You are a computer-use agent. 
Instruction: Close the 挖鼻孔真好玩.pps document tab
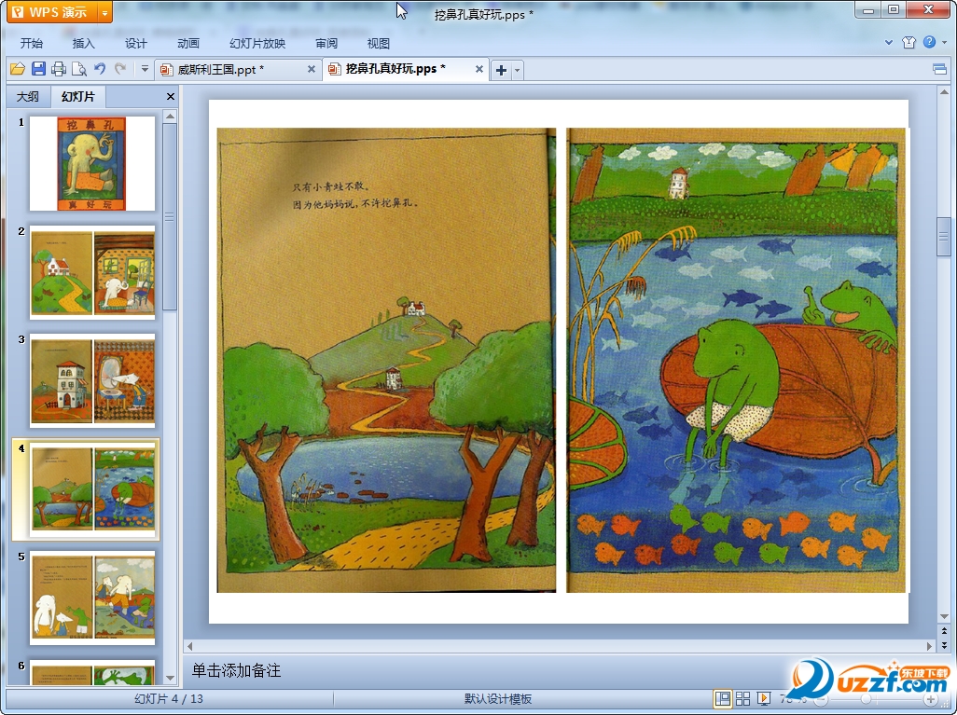(479, 70)
